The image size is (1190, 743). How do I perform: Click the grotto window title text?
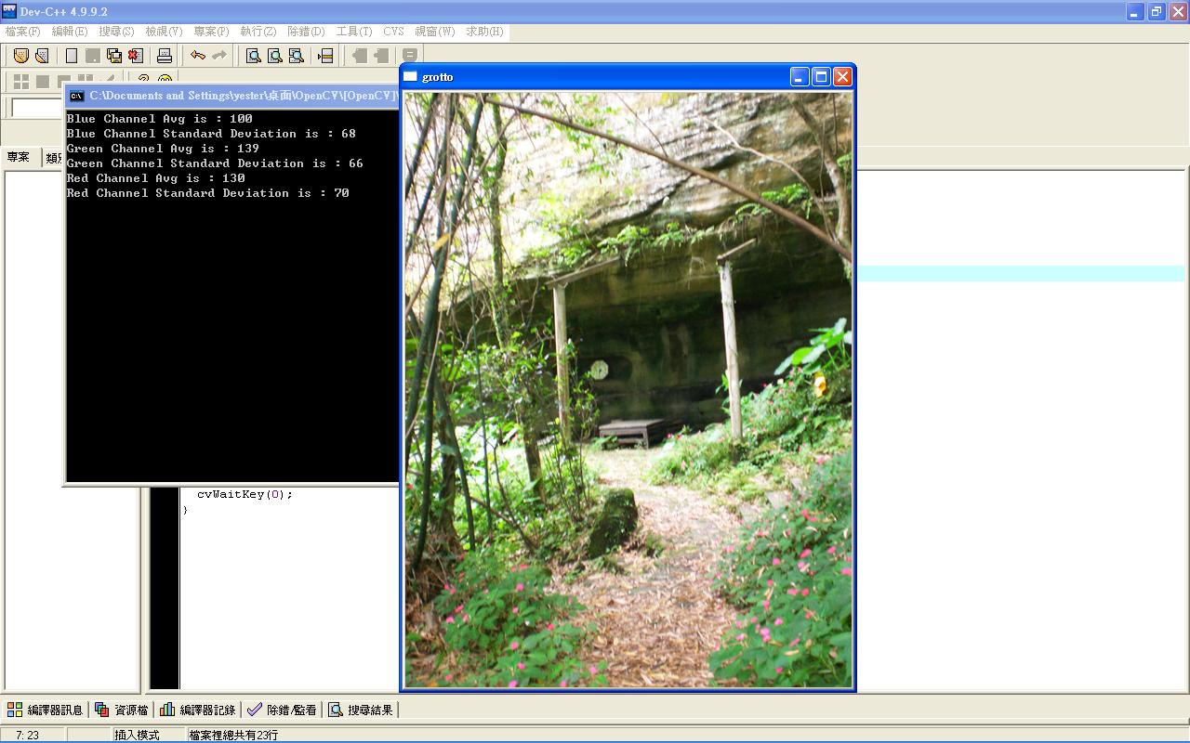(438, 77)
